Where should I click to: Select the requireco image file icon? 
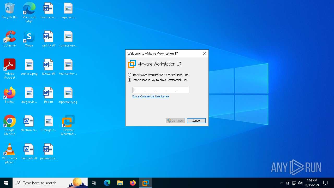pyautogui.click(x=68, y=11)
